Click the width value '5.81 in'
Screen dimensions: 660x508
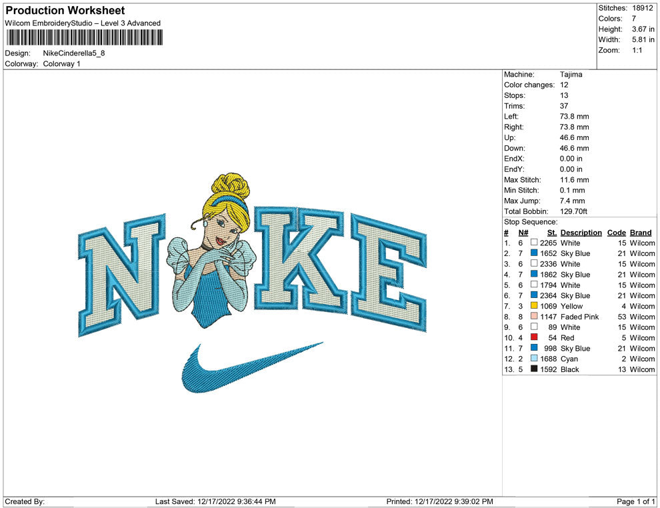coord(643,39)
